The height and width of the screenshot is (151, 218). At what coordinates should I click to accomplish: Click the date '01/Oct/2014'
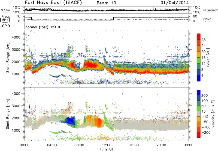(175, 3)
